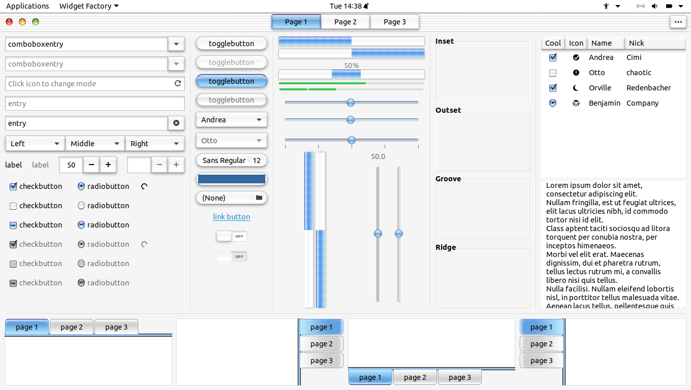This screenshot has width=691, height=390.
Task: Click the face icon in Benjamin's row
Action: [576, 103]
